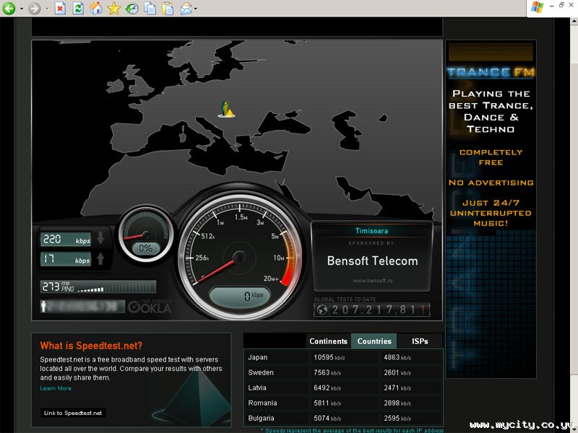Refresh the page with green arrows icon
Screen dimensions: 578x433
coord(78,8)
